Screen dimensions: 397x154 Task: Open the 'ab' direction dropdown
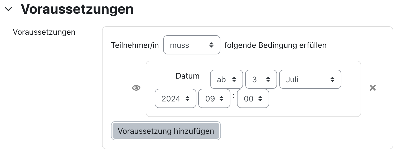point(226,79)
